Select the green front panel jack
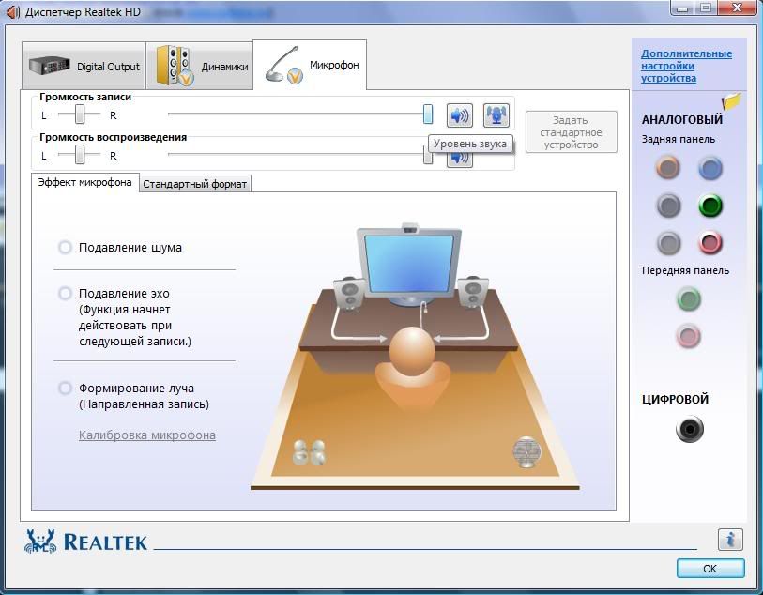The width and height of the screenshot is (763, 595). tap(689, 298)
